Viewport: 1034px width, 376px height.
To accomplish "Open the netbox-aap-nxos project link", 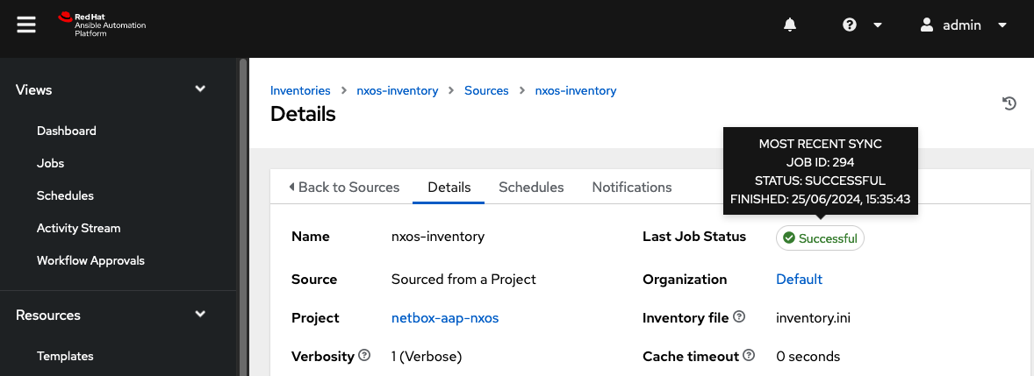I will [x=445, y=318].
